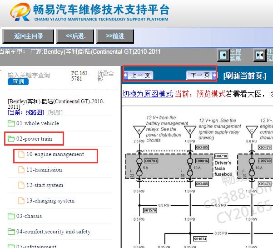Click the page icon next to 11-trasmission
Image resolution: width=273 pixels, height=248 pixels.
coord(21,170)
